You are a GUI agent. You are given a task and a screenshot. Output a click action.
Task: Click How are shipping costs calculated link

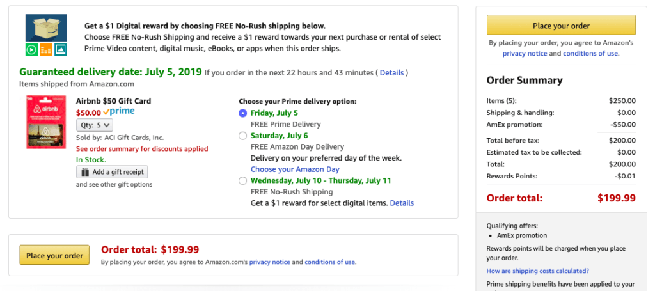537,271
